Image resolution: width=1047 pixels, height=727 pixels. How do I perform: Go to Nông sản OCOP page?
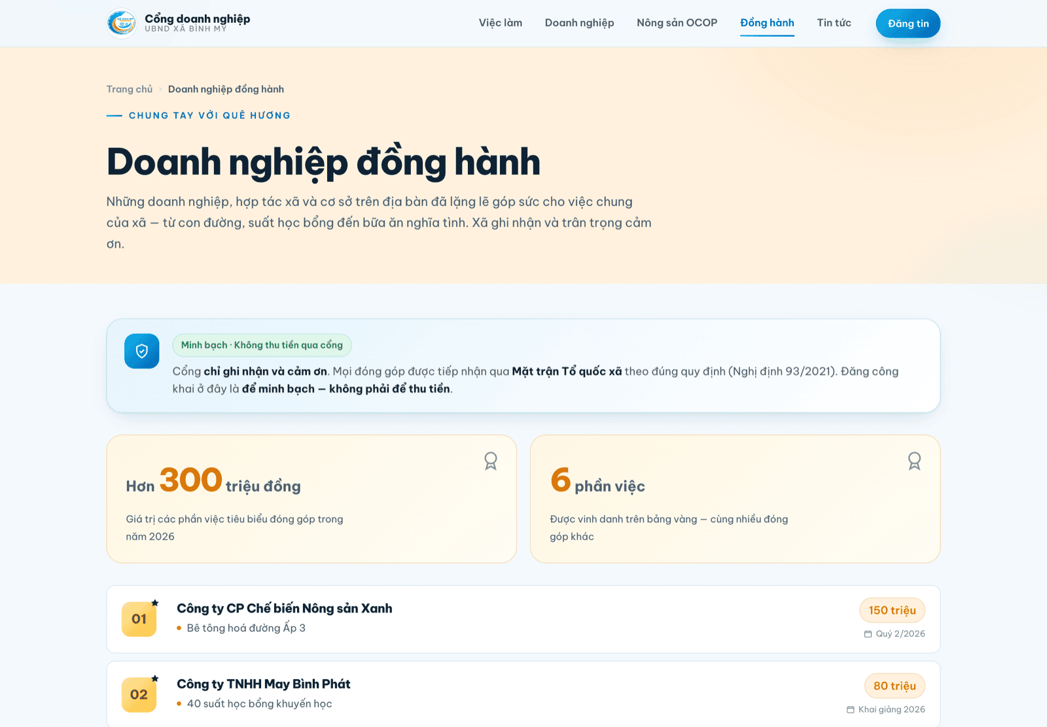[x=677, y=23]
